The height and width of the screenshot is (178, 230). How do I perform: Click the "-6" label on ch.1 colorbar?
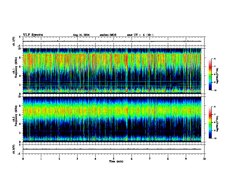coord(214,58)
